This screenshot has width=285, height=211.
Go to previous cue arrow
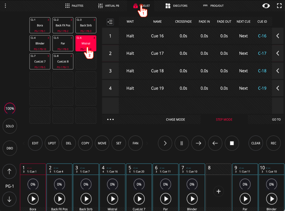point(215,143)
